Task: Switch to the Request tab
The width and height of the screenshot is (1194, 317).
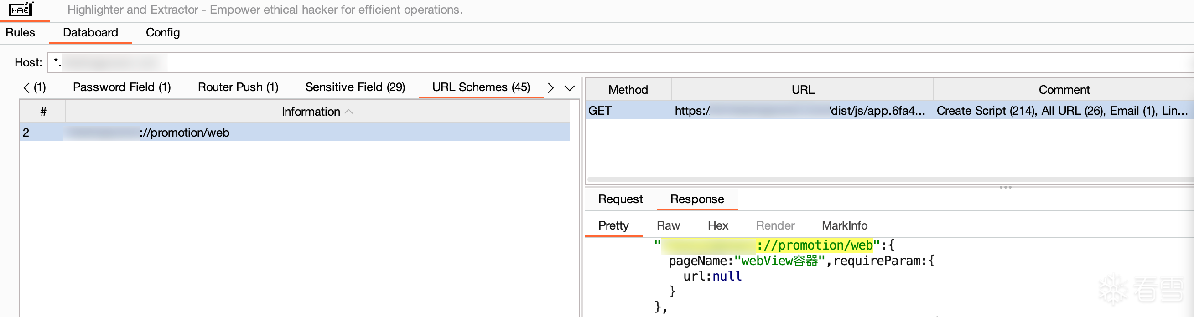Action: coord(620,199)
